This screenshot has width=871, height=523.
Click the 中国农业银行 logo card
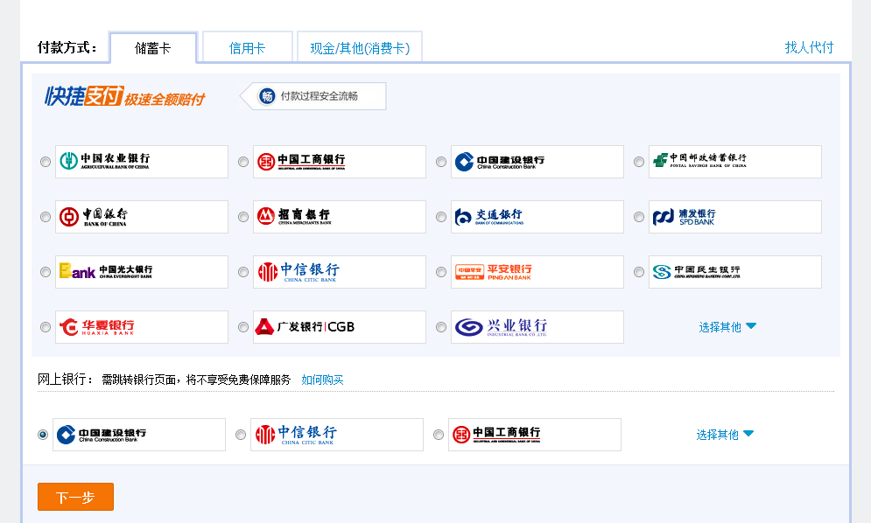142,162
